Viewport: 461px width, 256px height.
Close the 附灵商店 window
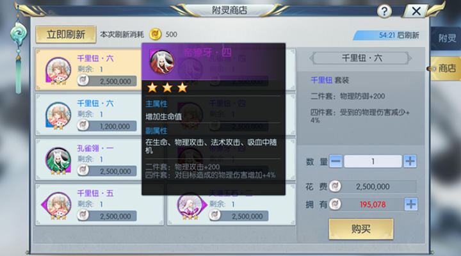pos(416,12)
